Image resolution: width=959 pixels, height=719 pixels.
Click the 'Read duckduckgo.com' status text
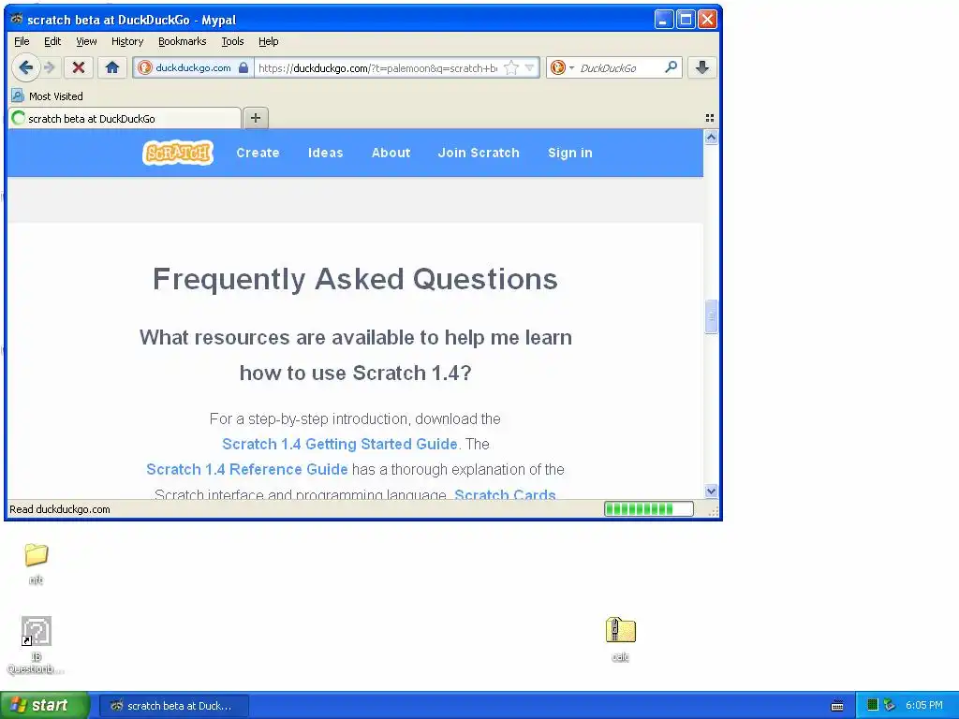[x=60, y=509]
